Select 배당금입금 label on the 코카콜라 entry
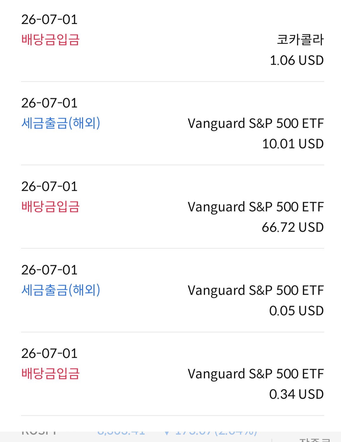The image size is (341, 442). click(50, 40)
